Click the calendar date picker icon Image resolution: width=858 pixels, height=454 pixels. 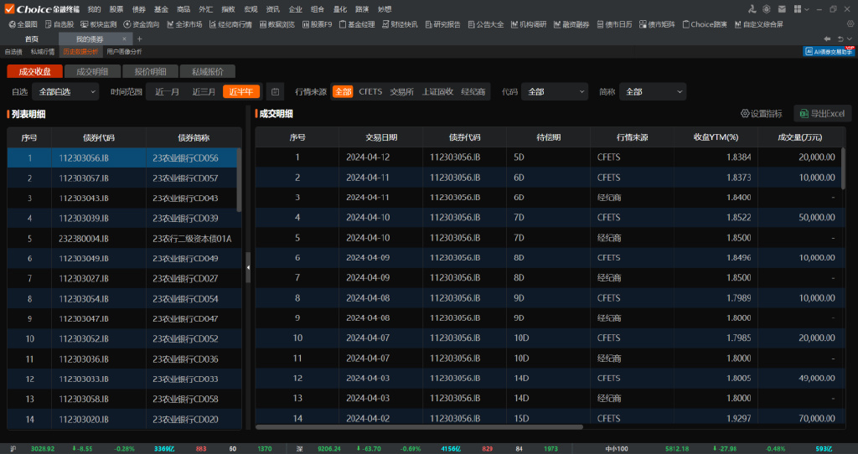(x=275, y=92)
